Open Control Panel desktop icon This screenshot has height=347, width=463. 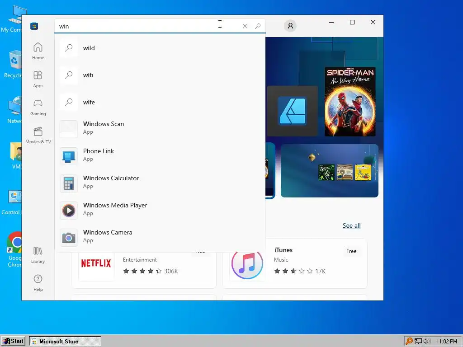tap(12, 202)
